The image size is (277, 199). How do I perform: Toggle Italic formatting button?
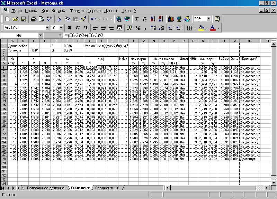click(x=78, y=28)
